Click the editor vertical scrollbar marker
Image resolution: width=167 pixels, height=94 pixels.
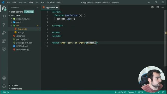166,33
